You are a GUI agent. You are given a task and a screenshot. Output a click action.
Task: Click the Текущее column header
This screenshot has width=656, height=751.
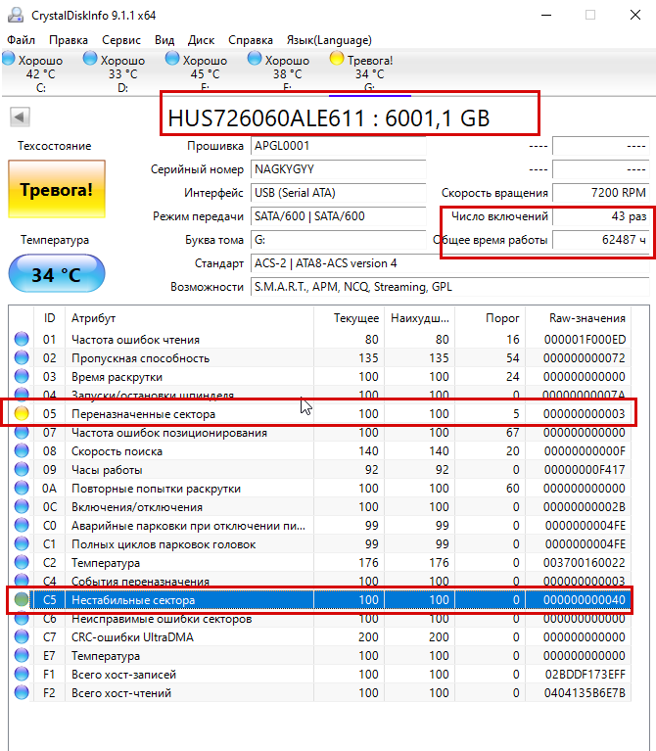click(x=350, y=318)
